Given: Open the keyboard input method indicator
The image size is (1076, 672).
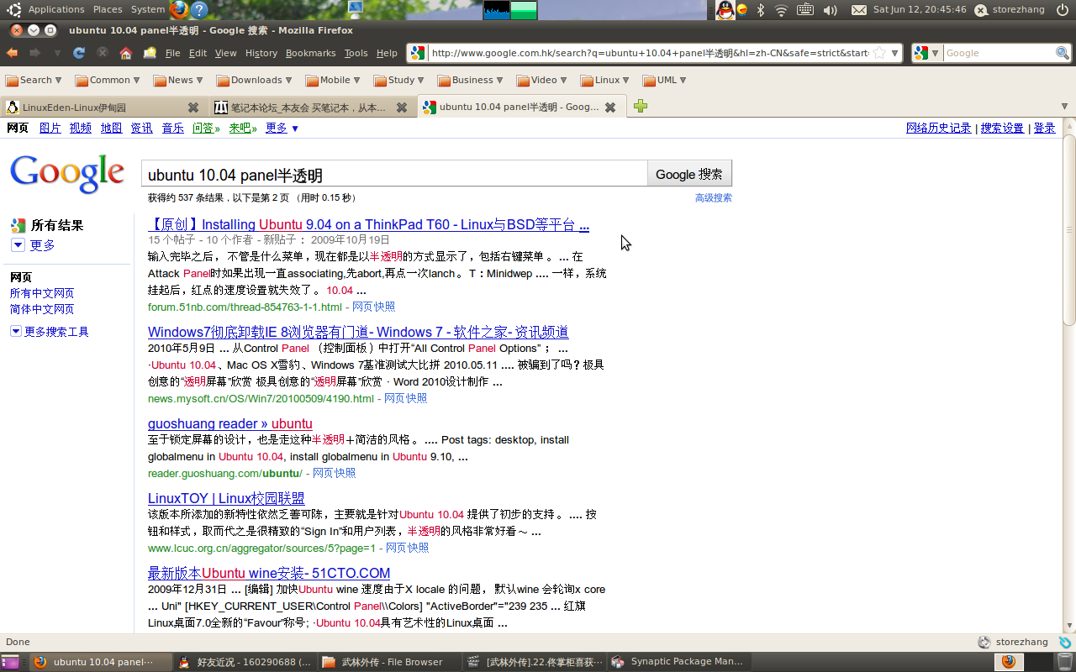Looking at the screenshot, I should pyautogui.click(x=804, y=10).
